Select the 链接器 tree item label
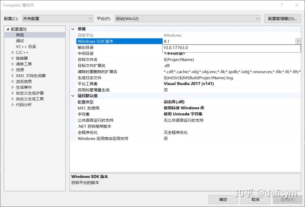This screenshot has height=207, width=305. (x=22, y=58)
